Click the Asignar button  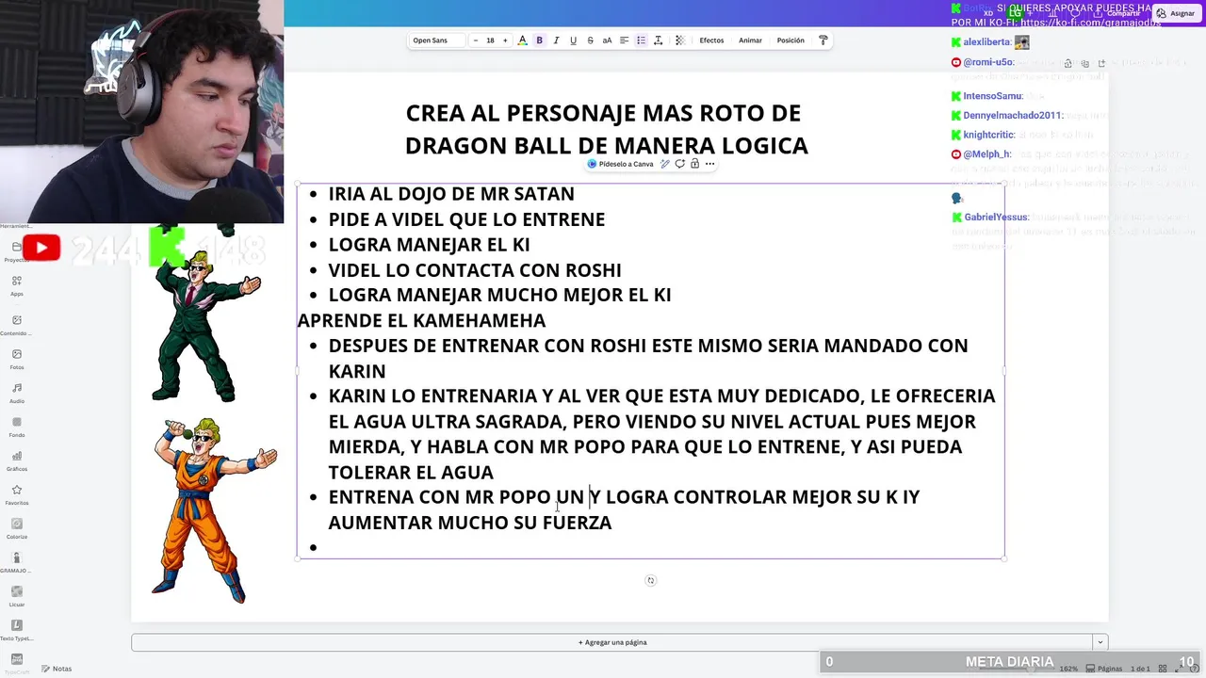(1176, 13)
